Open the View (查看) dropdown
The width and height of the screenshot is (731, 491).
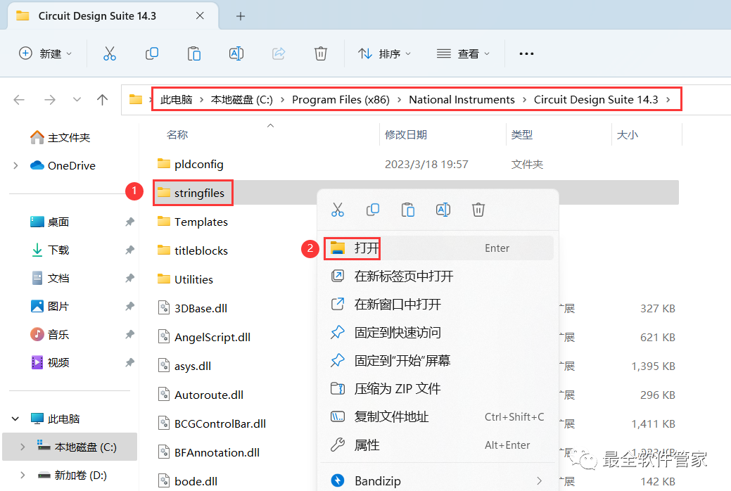tap(463, 53)
